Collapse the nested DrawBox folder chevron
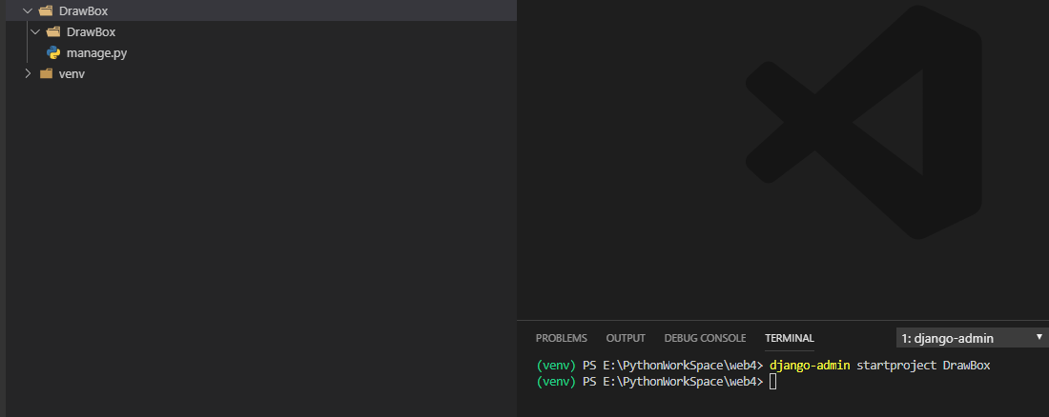The height and width of the screenshot is (417, 1049). point(35,31)
